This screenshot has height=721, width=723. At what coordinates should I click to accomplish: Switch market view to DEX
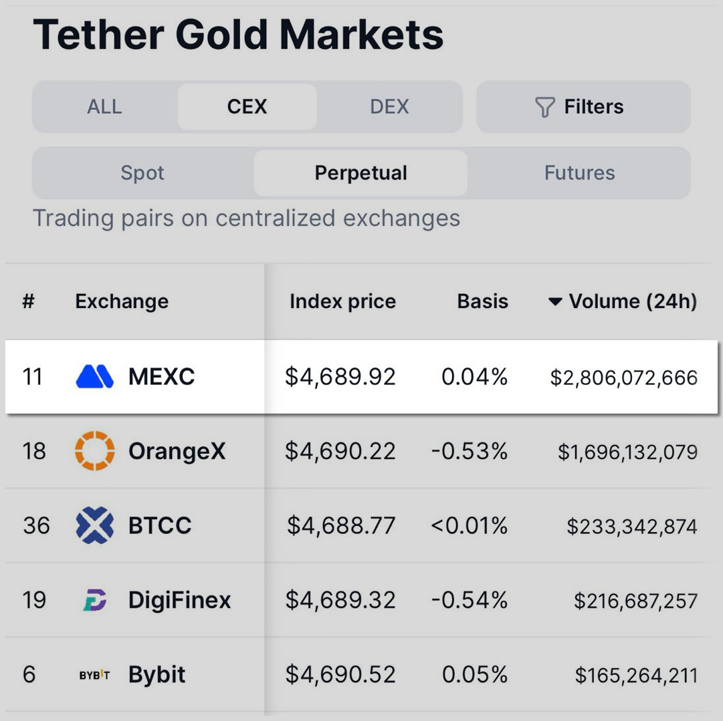click(389, 106)
